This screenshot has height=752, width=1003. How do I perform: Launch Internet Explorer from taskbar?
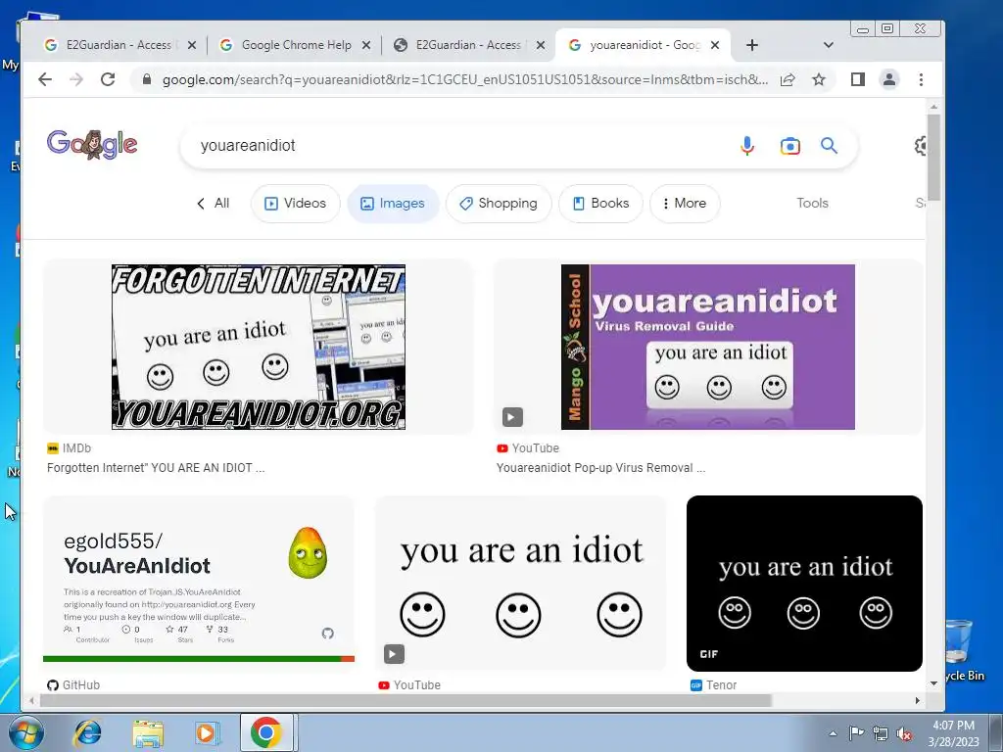pyautogui.click(x=87, y=732)
